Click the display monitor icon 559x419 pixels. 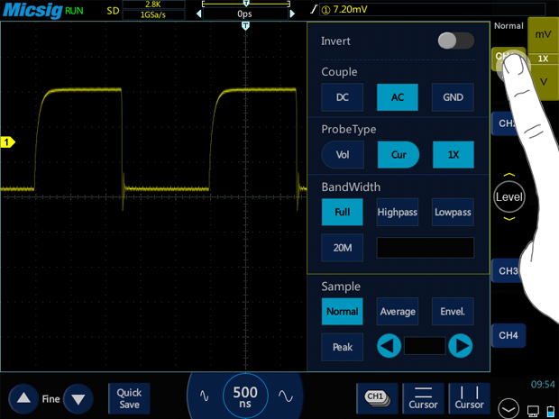(x=533, y=411)
